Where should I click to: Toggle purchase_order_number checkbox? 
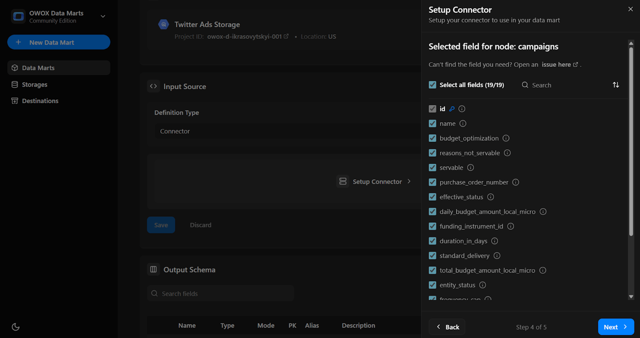coord(432,182)
